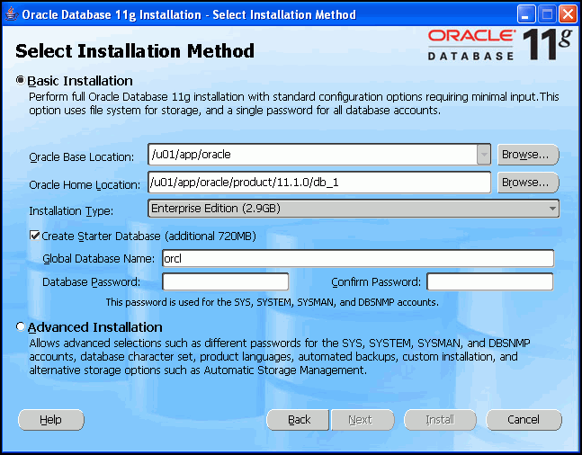Uncheck the Create Starter Database checkbox
The width and height of the screenshot is (582, 455).
point(35,236)
